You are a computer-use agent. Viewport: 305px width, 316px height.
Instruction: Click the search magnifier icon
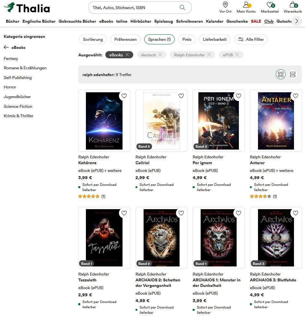[x=182, y=7]
